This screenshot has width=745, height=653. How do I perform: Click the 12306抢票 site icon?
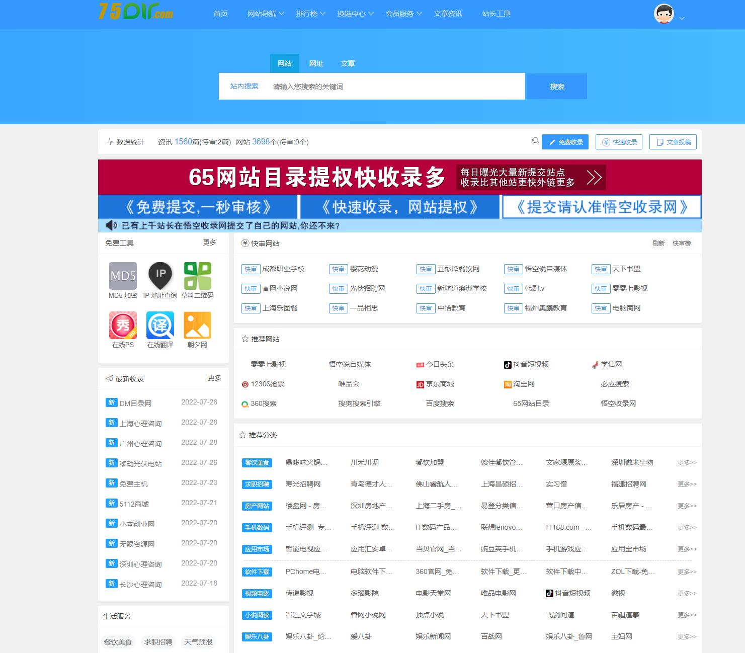pos(245,384)
